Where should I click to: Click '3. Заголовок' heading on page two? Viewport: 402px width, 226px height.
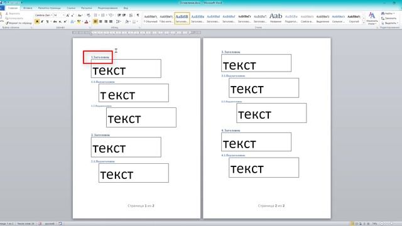pos(231,52)
